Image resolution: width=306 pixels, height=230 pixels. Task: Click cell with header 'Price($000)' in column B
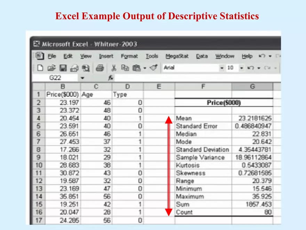click(63, 95)
